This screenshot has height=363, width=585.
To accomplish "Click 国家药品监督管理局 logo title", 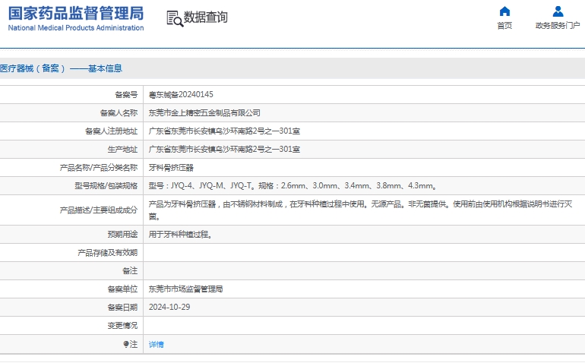I will [76, 14].
